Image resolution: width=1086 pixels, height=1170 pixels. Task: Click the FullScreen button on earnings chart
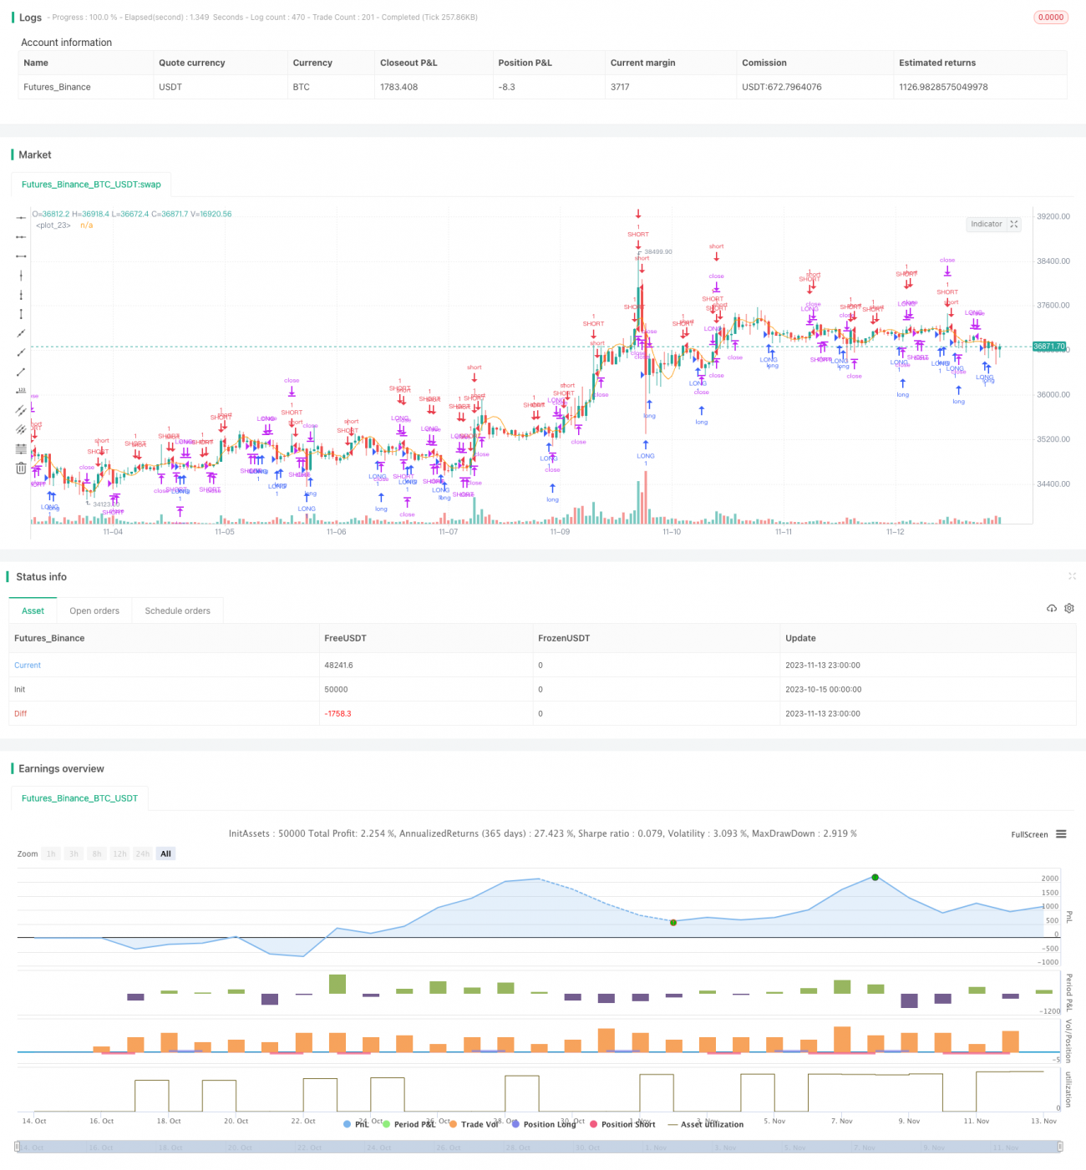pyautogui.click(x=1029, y=834)
